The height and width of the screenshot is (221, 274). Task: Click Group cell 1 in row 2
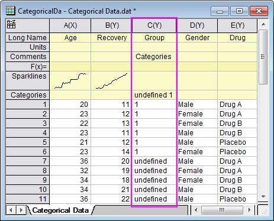[154, 114]
